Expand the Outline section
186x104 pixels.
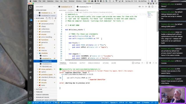(x=45, y=89)
